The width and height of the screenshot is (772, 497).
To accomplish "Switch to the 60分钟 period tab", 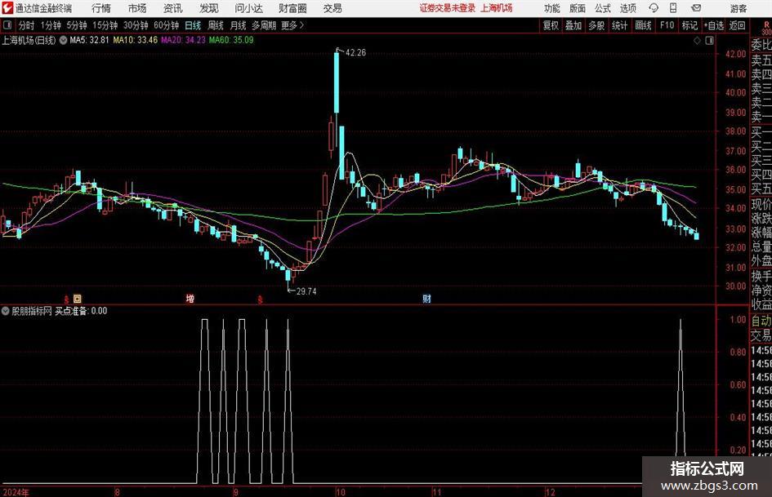I will [166, 25].
